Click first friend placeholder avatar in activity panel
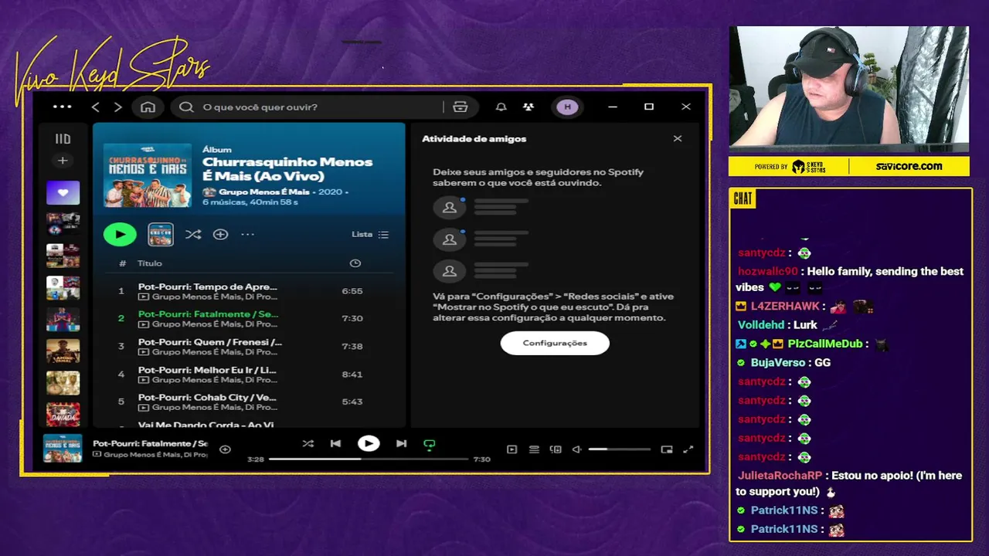This screenshot has width=989, height=556. coord(449,207)
